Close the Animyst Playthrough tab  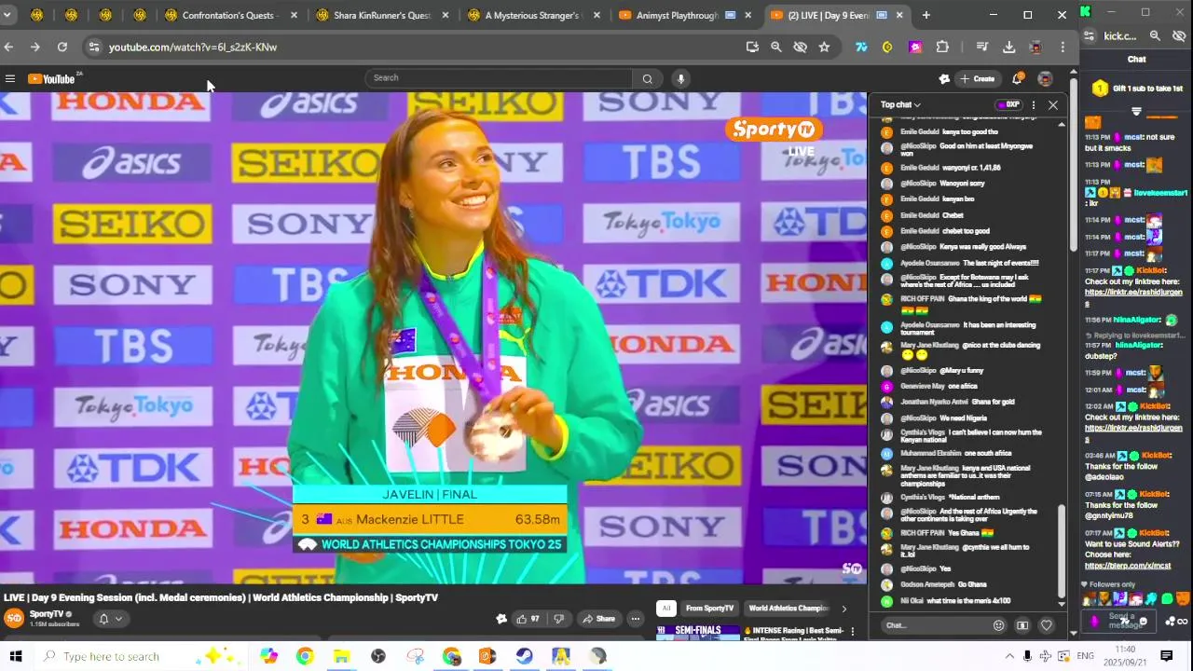[747, 15]
